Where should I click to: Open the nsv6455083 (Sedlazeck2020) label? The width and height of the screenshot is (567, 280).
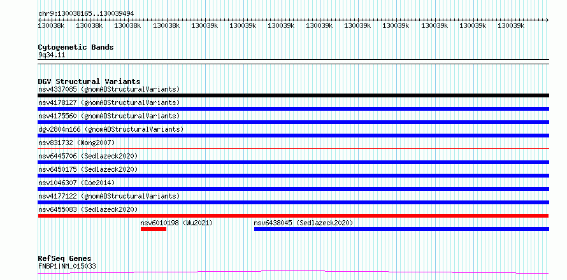pyautogui.click(x=88, y=209)
